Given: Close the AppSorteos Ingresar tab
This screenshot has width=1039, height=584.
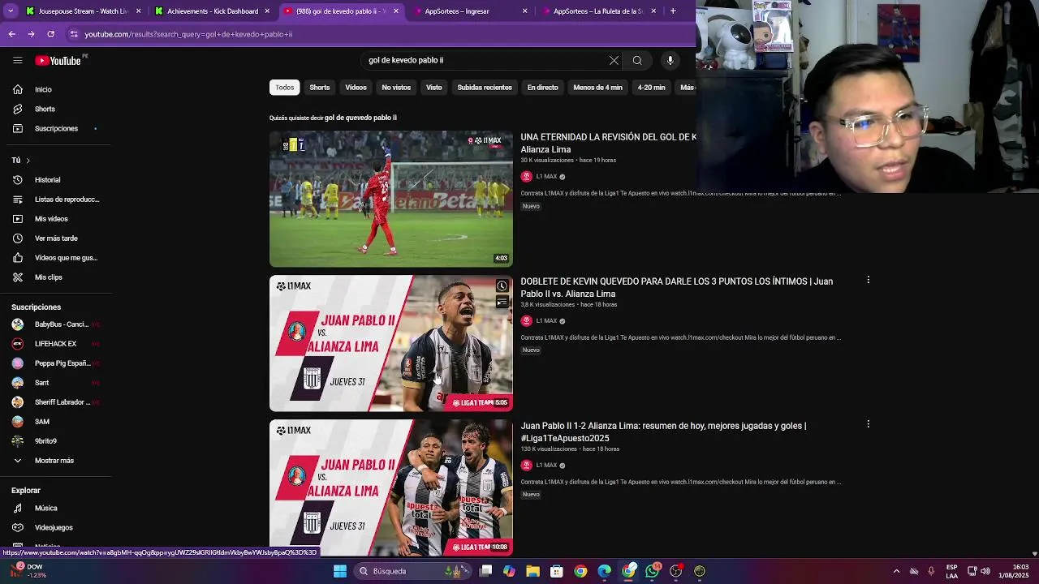Looking at the screenshot, I should pyautogui.click(x=525, y=11).
